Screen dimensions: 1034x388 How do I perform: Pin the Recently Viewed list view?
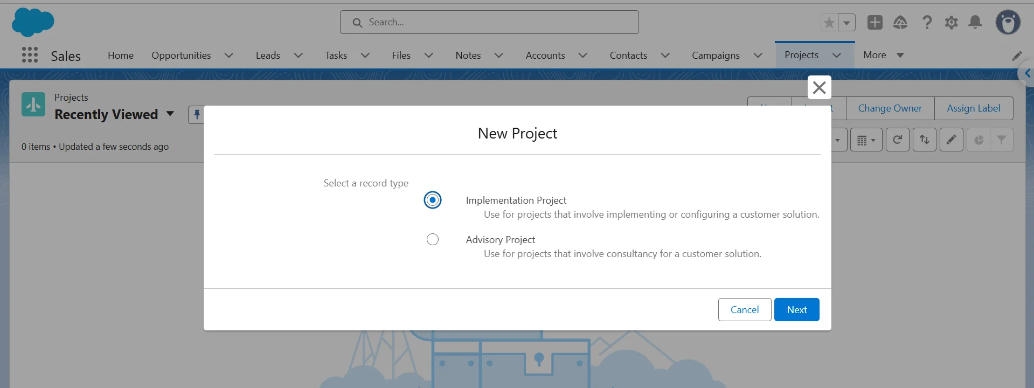coord(196,114)
